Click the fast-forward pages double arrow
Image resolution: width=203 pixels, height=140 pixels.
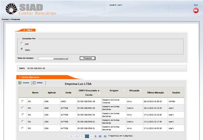point(100,136)
